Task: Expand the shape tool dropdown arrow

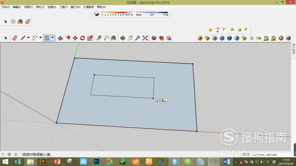Action: point(53,38)
